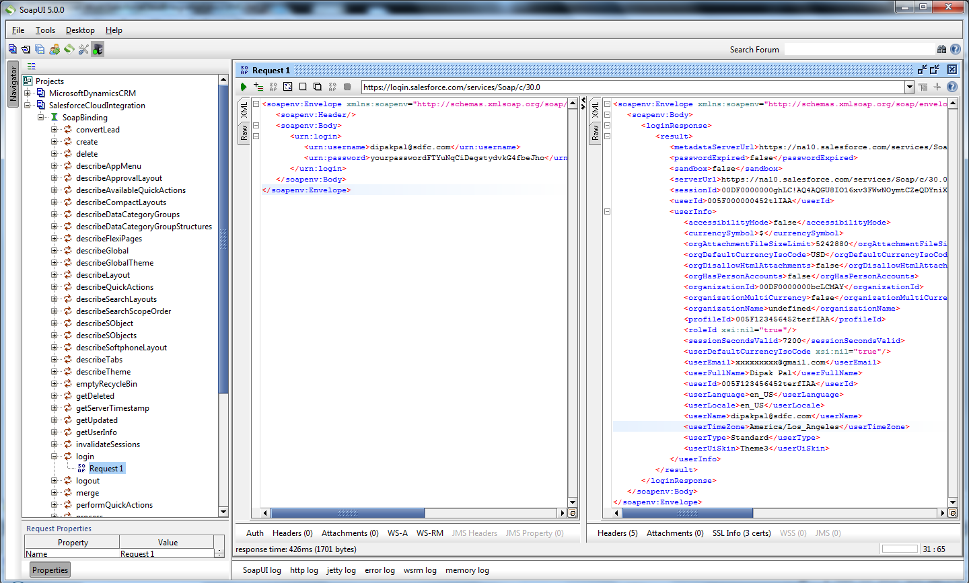This screenshot has width=969, height=583.
Task: Fold the loginResponse element in response XML
Action: point(607,125)
